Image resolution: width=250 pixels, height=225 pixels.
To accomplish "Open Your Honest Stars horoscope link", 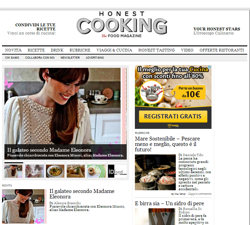I will click(x=217, y=31).
